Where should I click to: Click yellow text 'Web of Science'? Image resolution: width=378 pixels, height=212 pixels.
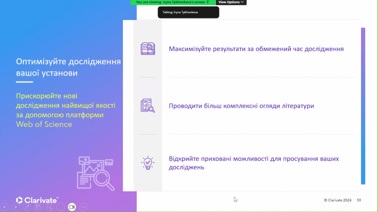pos(44,124)
